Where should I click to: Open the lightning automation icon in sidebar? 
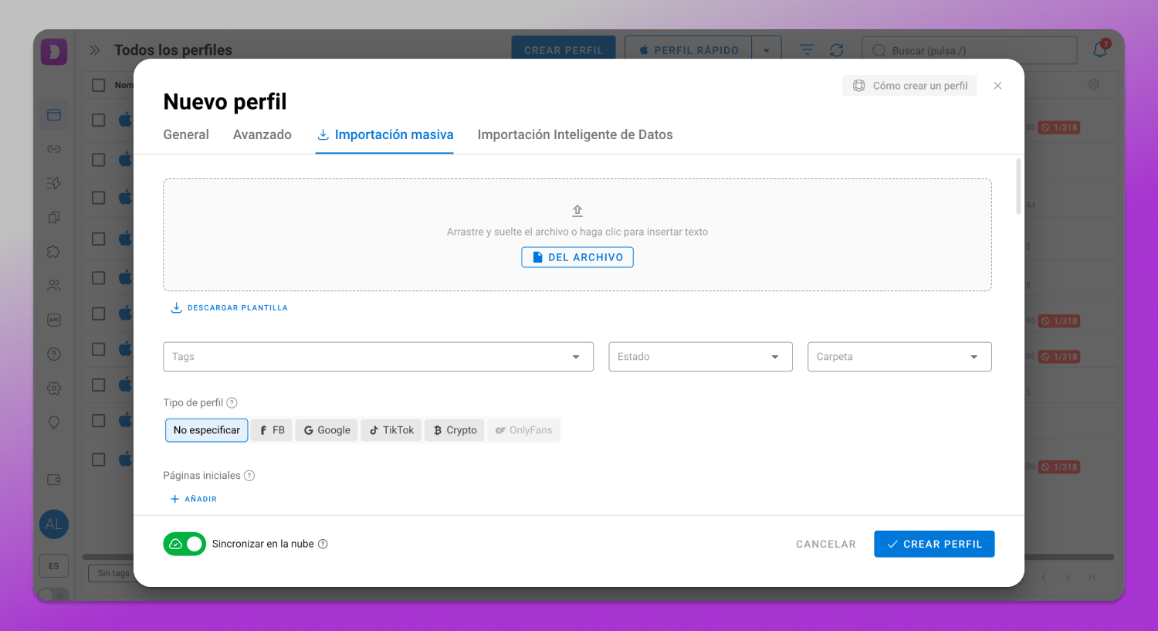coord(54,183)
